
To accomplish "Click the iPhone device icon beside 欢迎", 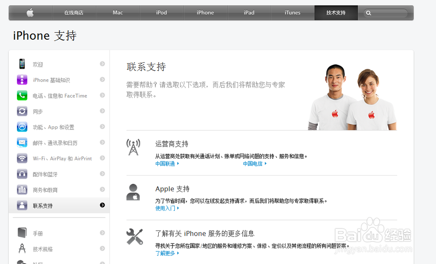I will click(x=22, y=64).
